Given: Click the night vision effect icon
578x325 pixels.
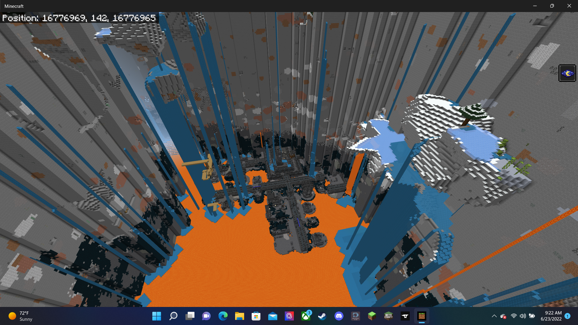Looking at the screenshot, I should pos(567,73).
